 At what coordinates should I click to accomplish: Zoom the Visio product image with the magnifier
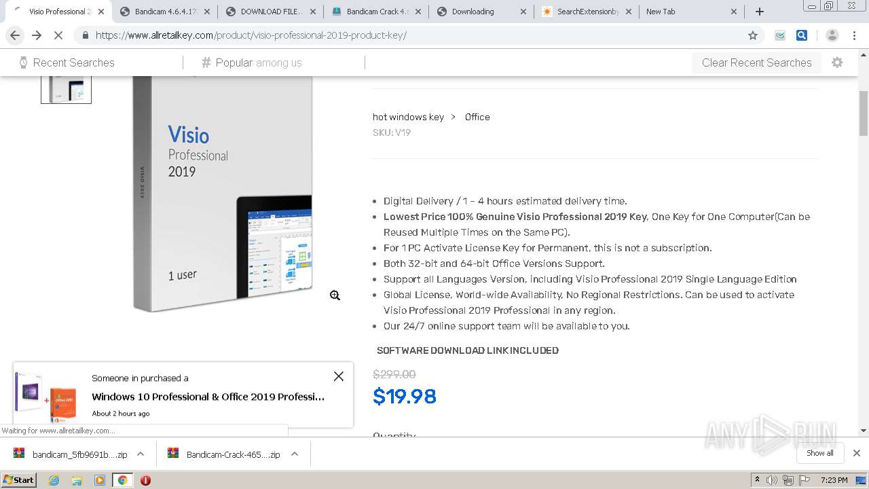coord(335,295)
